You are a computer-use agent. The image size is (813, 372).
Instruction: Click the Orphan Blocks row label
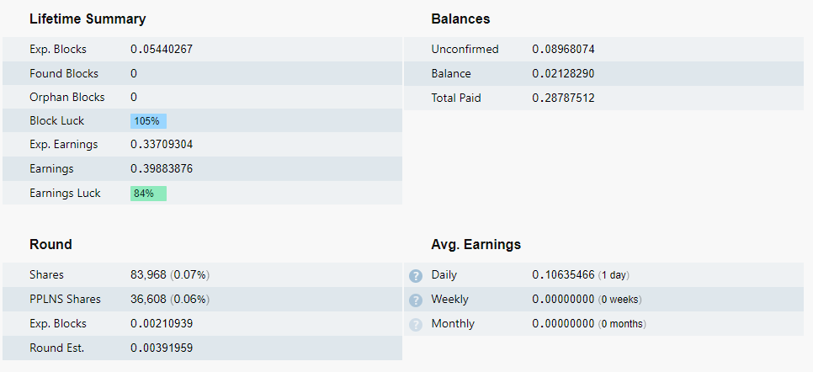pos(67,98)
